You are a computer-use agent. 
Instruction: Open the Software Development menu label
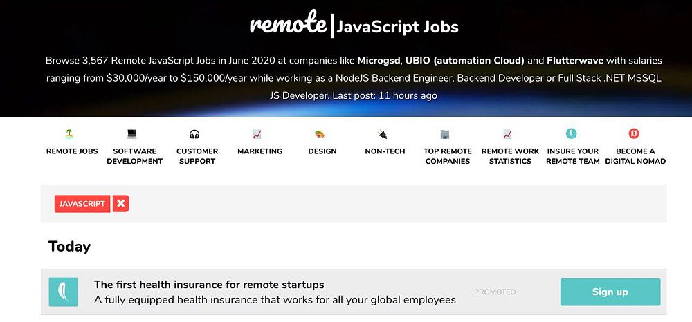pyautogui.click(x=134, y=156)
